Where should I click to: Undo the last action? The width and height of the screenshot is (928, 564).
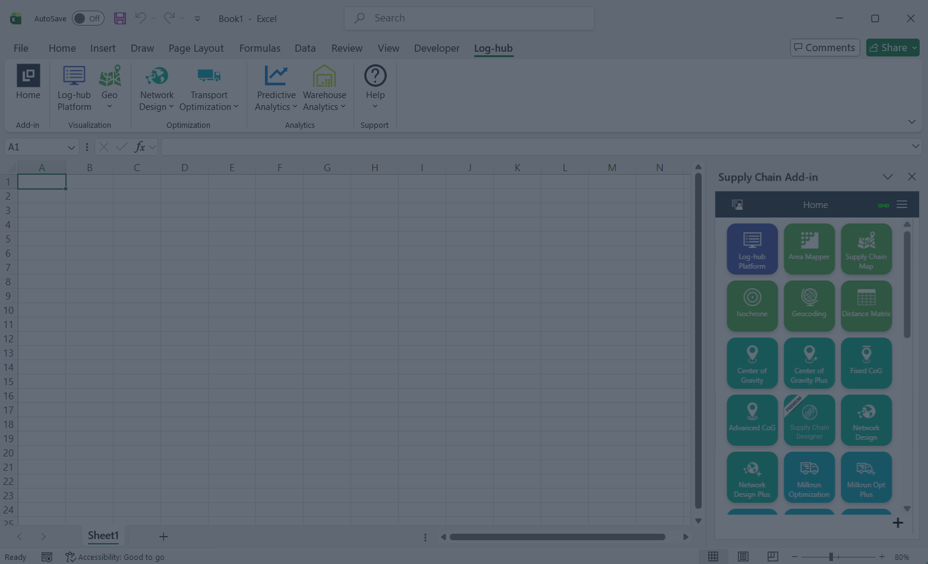140,18
